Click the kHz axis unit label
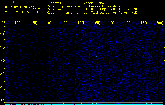165x105 pixels. point(3,22)
